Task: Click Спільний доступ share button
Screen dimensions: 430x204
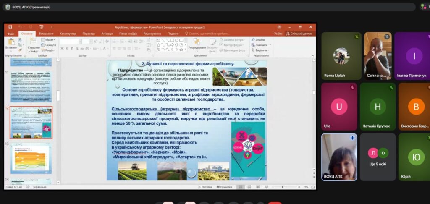Action: (x=299, y=34)
